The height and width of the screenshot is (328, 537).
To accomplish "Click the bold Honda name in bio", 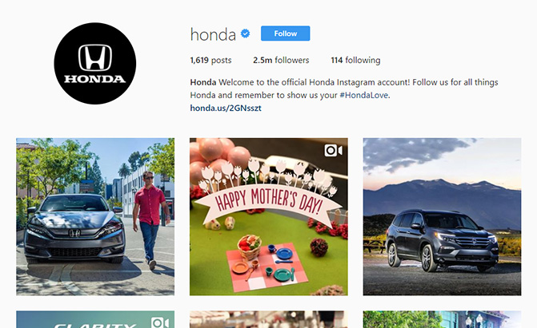I will pos(203,82).
